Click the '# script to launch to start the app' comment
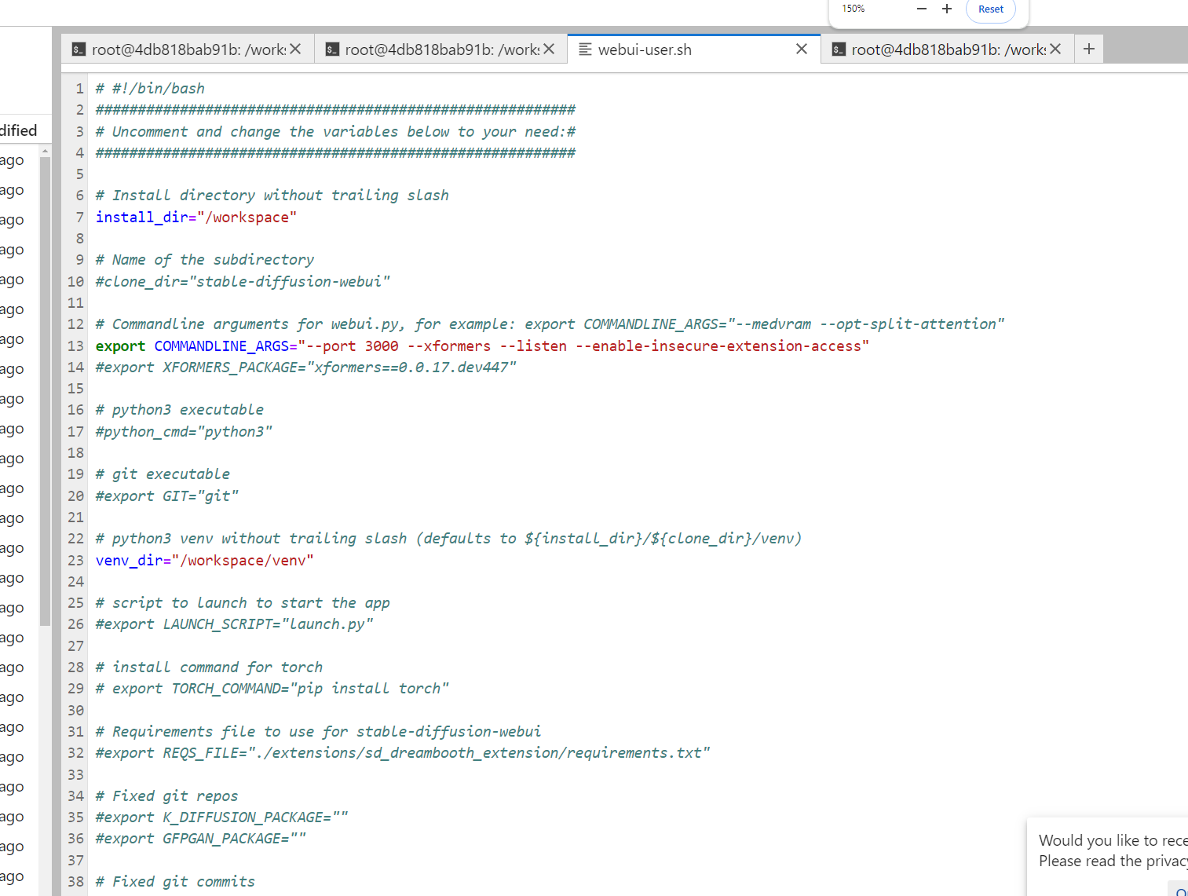 coord(243,602)
